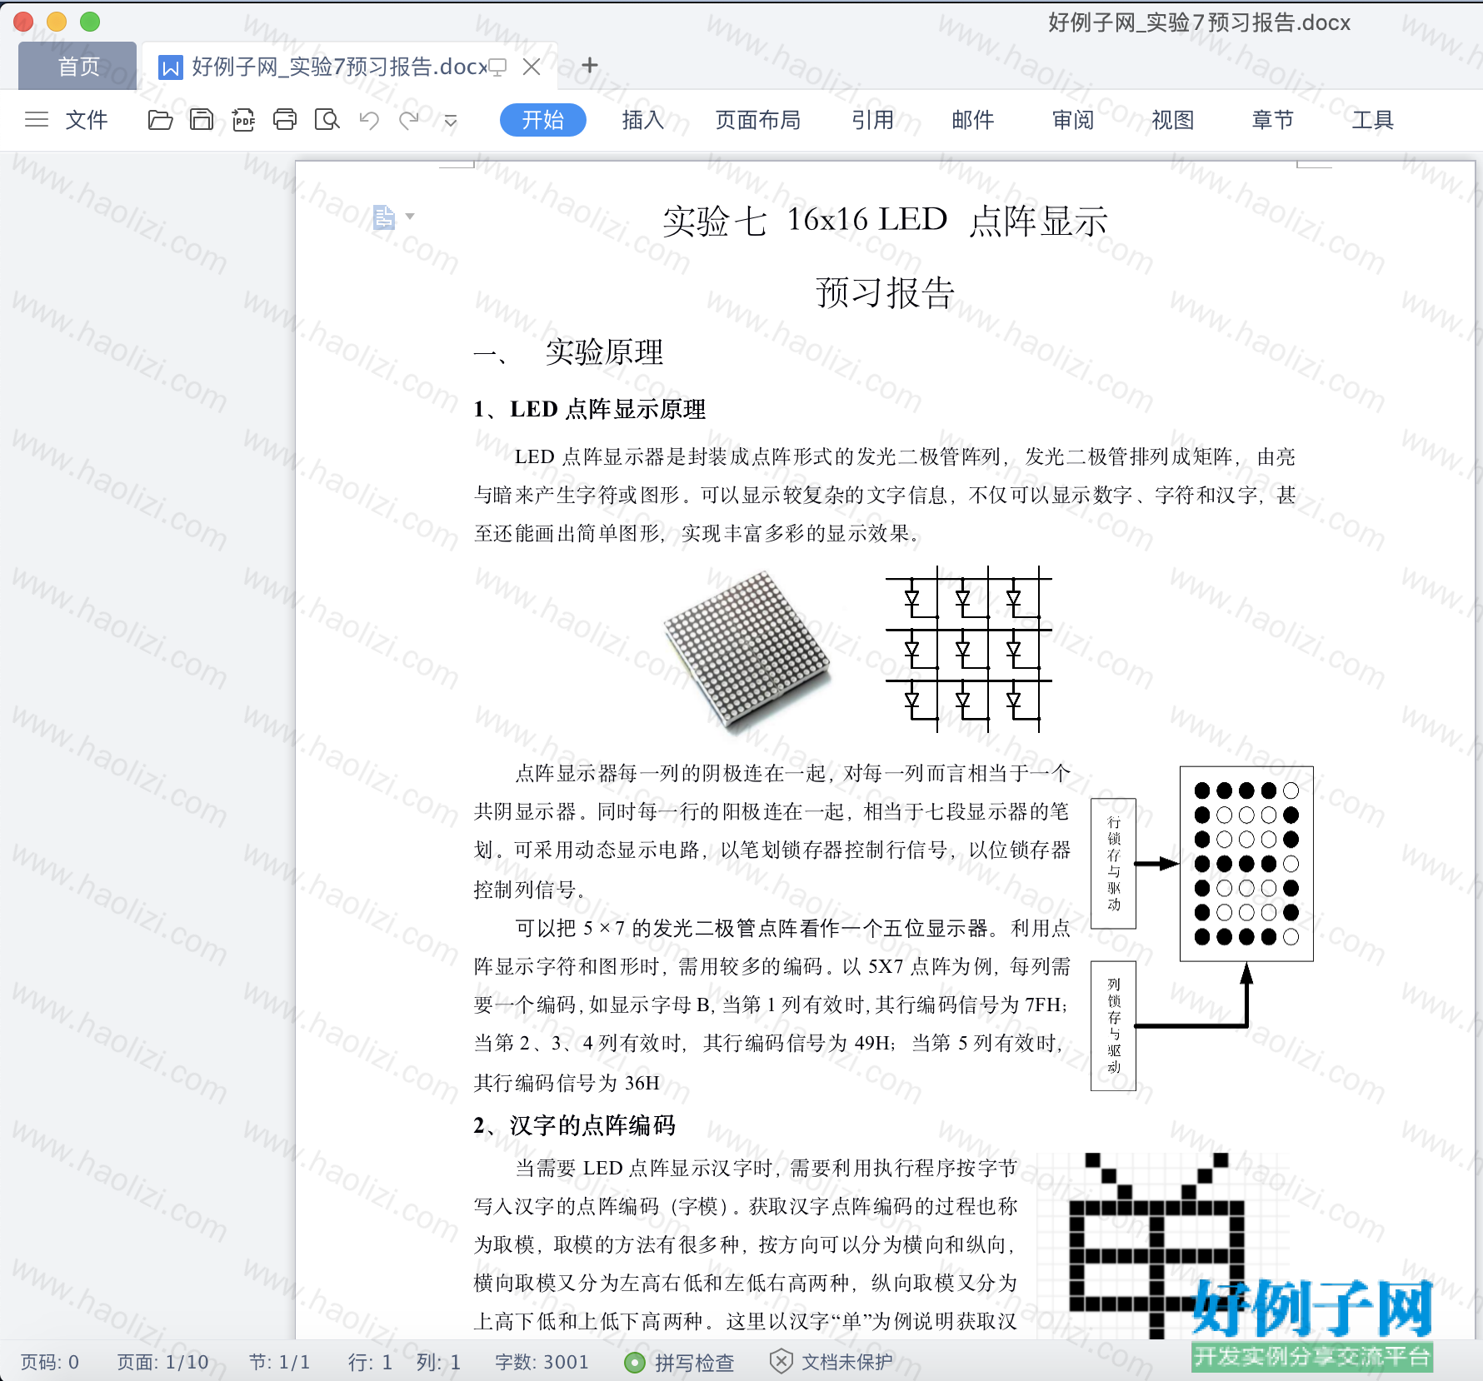
Task: Undo the last action
Action: [369, 120]
